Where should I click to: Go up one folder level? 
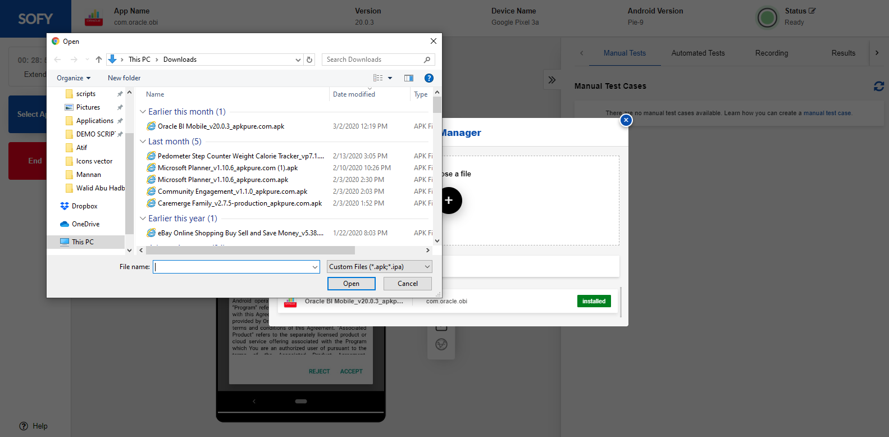click(99, 60)
